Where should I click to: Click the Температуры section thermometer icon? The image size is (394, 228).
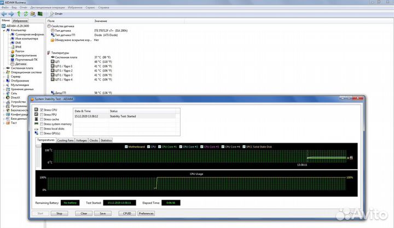pyautogui.click(x=49, y=52)
